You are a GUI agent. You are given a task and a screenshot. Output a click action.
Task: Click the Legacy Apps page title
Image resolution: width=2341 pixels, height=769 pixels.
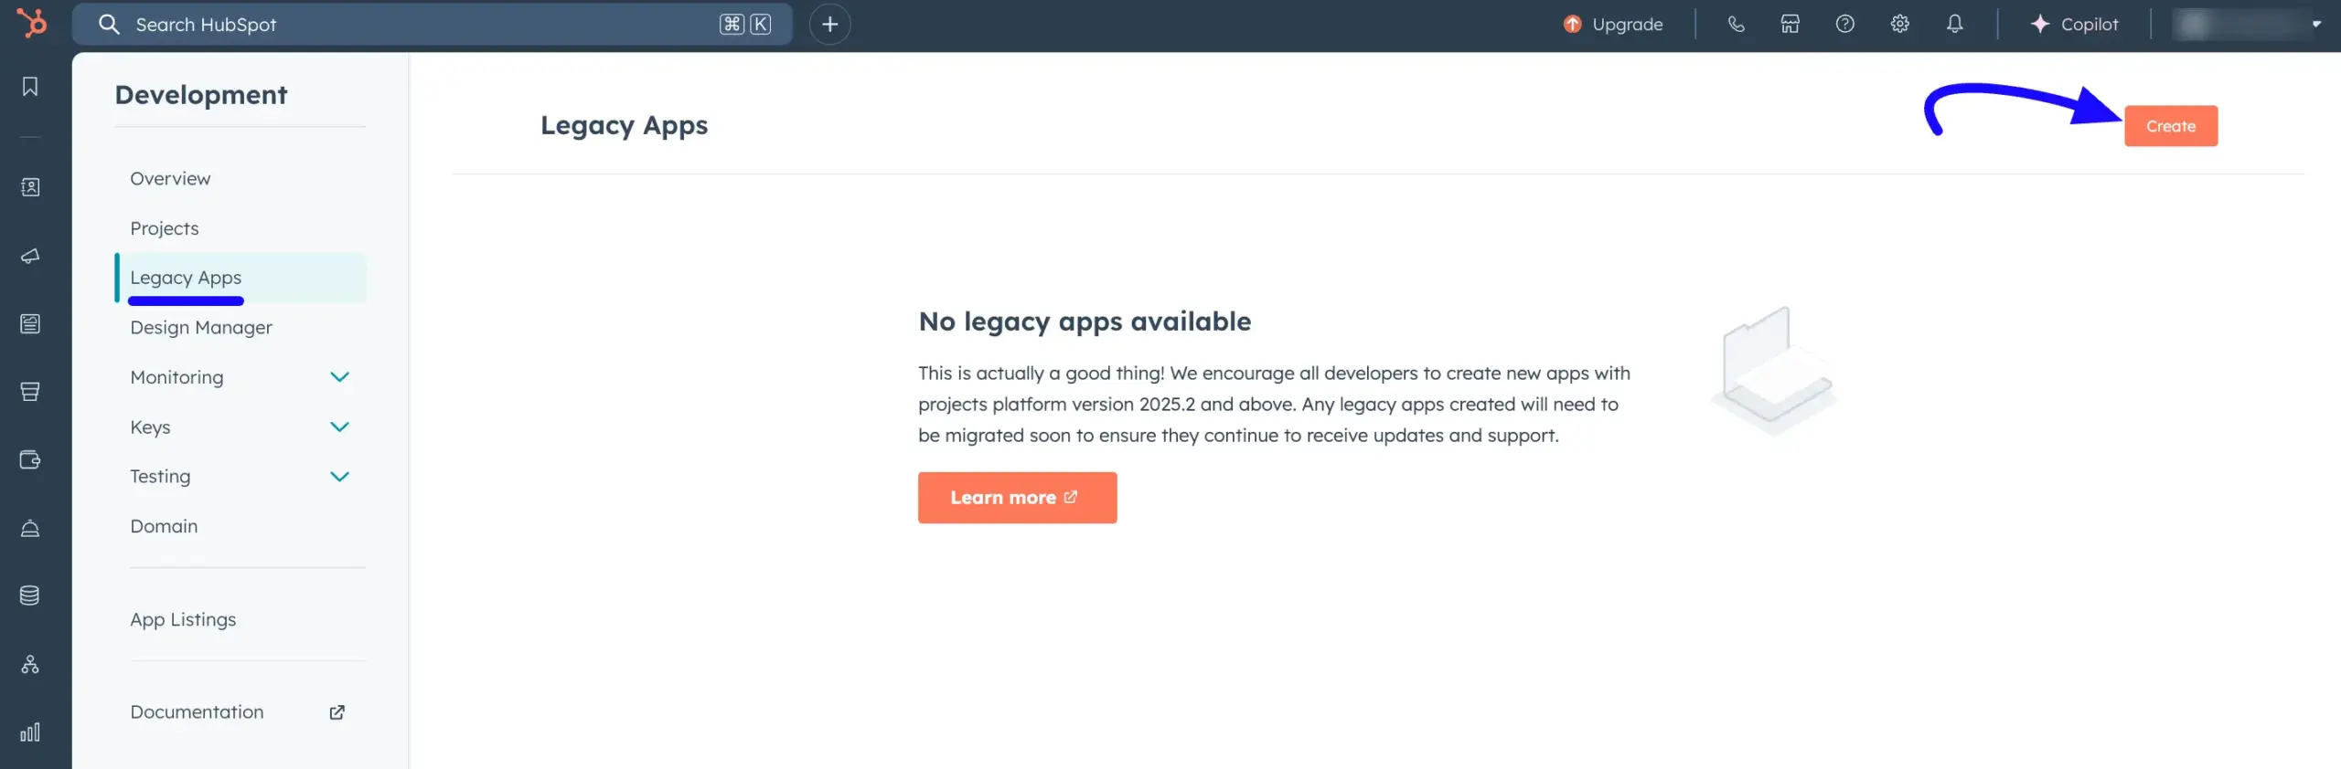click(x=624, y=126)
